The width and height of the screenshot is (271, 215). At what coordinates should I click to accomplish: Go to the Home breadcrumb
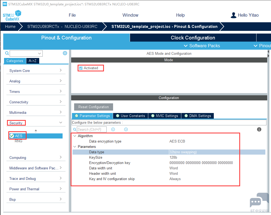pos(10,26)
